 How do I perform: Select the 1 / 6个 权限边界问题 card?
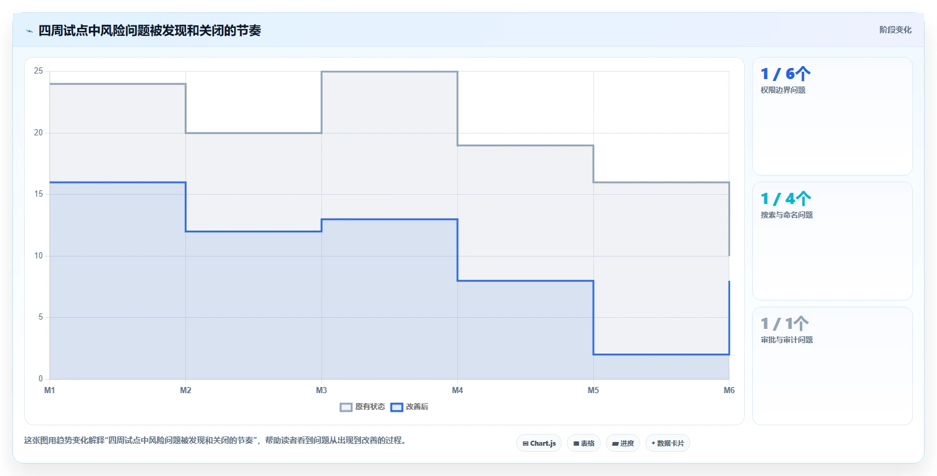click(x=832, y=116)
